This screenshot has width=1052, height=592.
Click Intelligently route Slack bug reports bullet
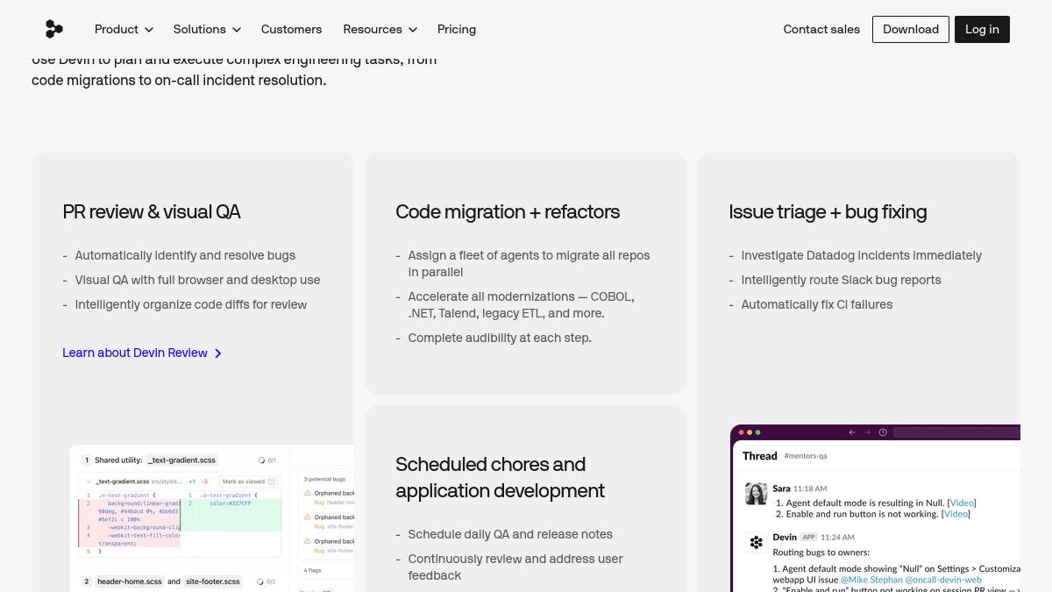coord(841,280)
